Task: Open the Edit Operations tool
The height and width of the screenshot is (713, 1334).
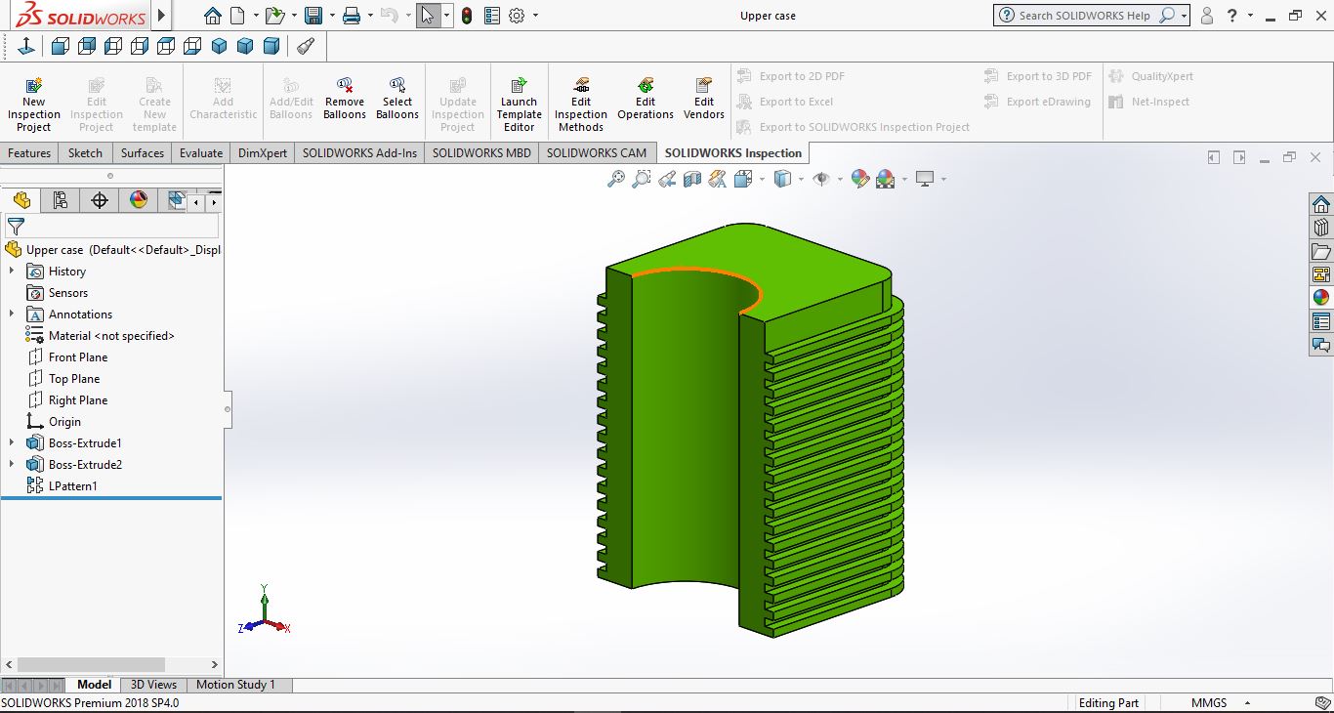Action: click(645, 100)
